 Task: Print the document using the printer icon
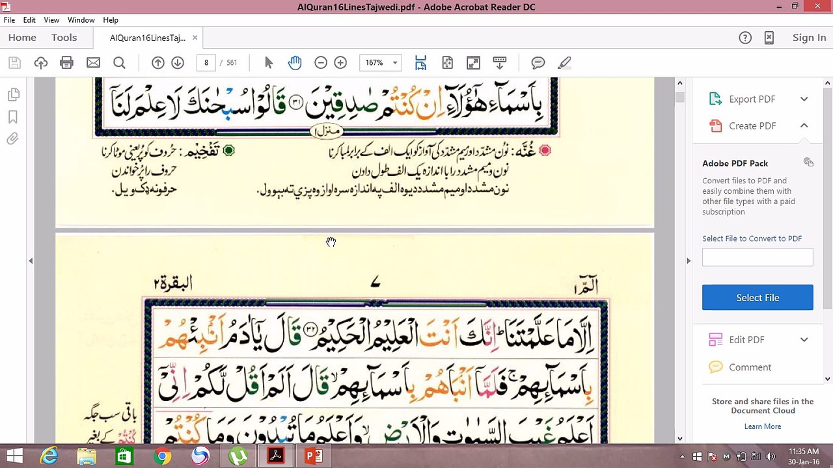pyautogui.click(x=66, y=62)
